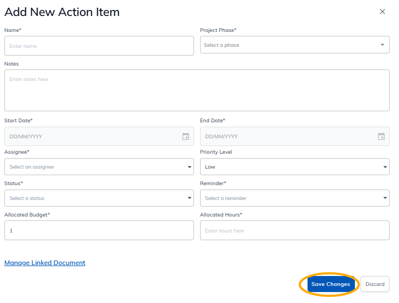The width and height of the screenshot is (399, 303).
Task: Open the End Date calendar picker icon
Action: pos(381,137)
